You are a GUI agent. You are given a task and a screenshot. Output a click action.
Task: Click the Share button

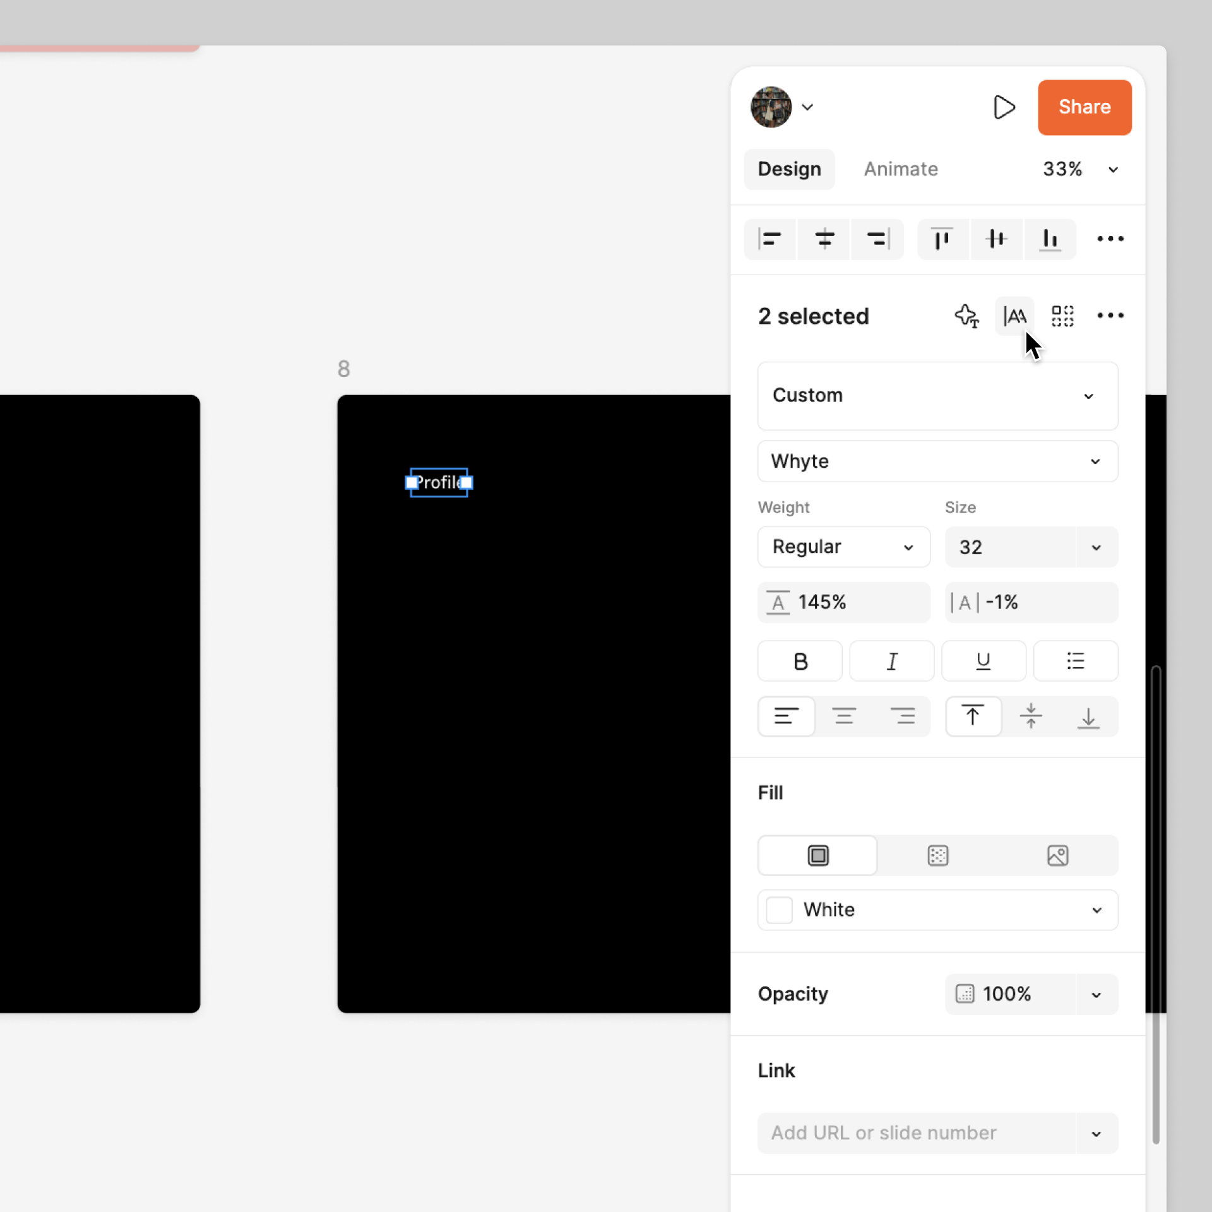[1084, 107]
